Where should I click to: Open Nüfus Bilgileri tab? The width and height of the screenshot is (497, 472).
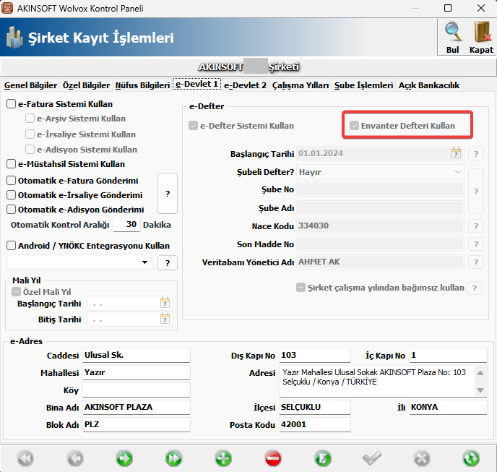(142, 85)
